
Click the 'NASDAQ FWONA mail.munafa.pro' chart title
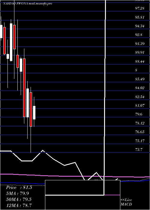(x=28, y=4)
